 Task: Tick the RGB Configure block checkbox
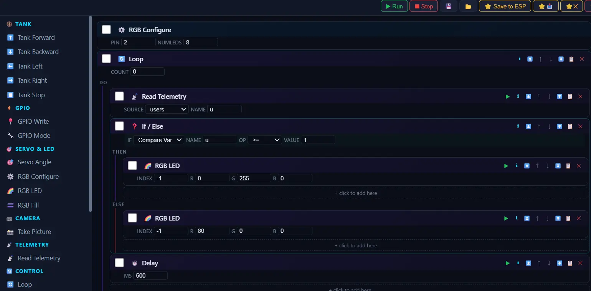[106, 29]
